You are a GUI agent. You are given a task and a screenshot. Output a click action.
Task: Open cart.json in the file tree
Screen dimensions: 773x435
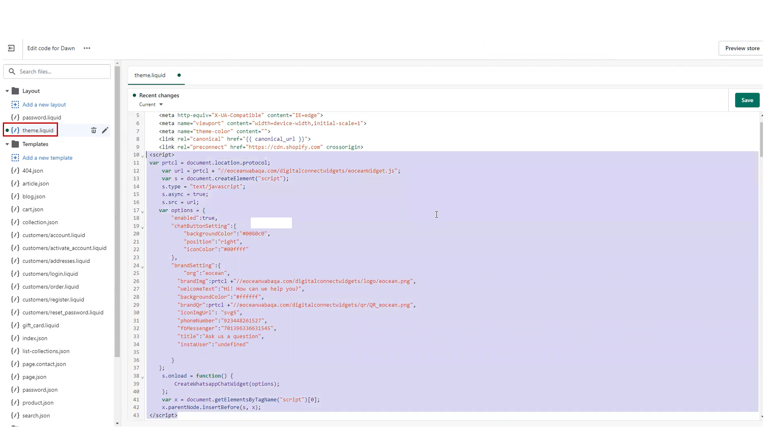click(x=33, y=209)
